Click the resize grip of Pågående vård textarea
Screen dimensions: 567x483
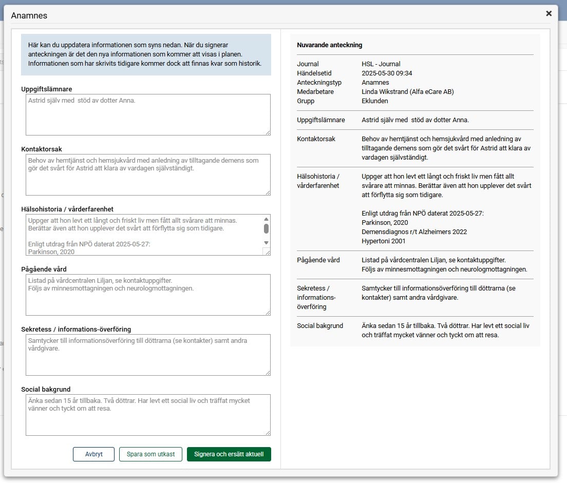[267, 312]
